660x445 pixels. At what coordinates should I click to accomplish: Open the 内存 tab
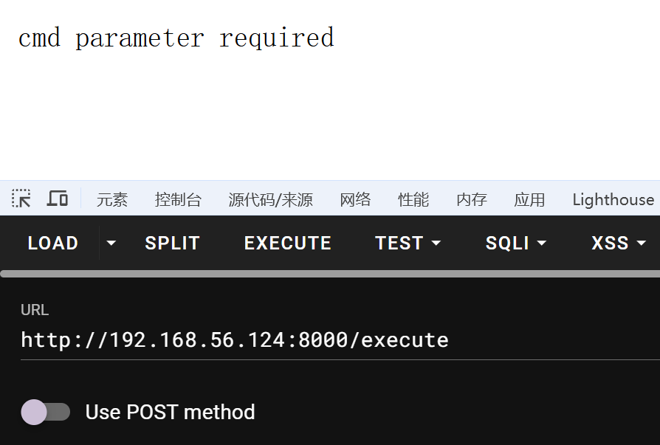coord(472,199)
